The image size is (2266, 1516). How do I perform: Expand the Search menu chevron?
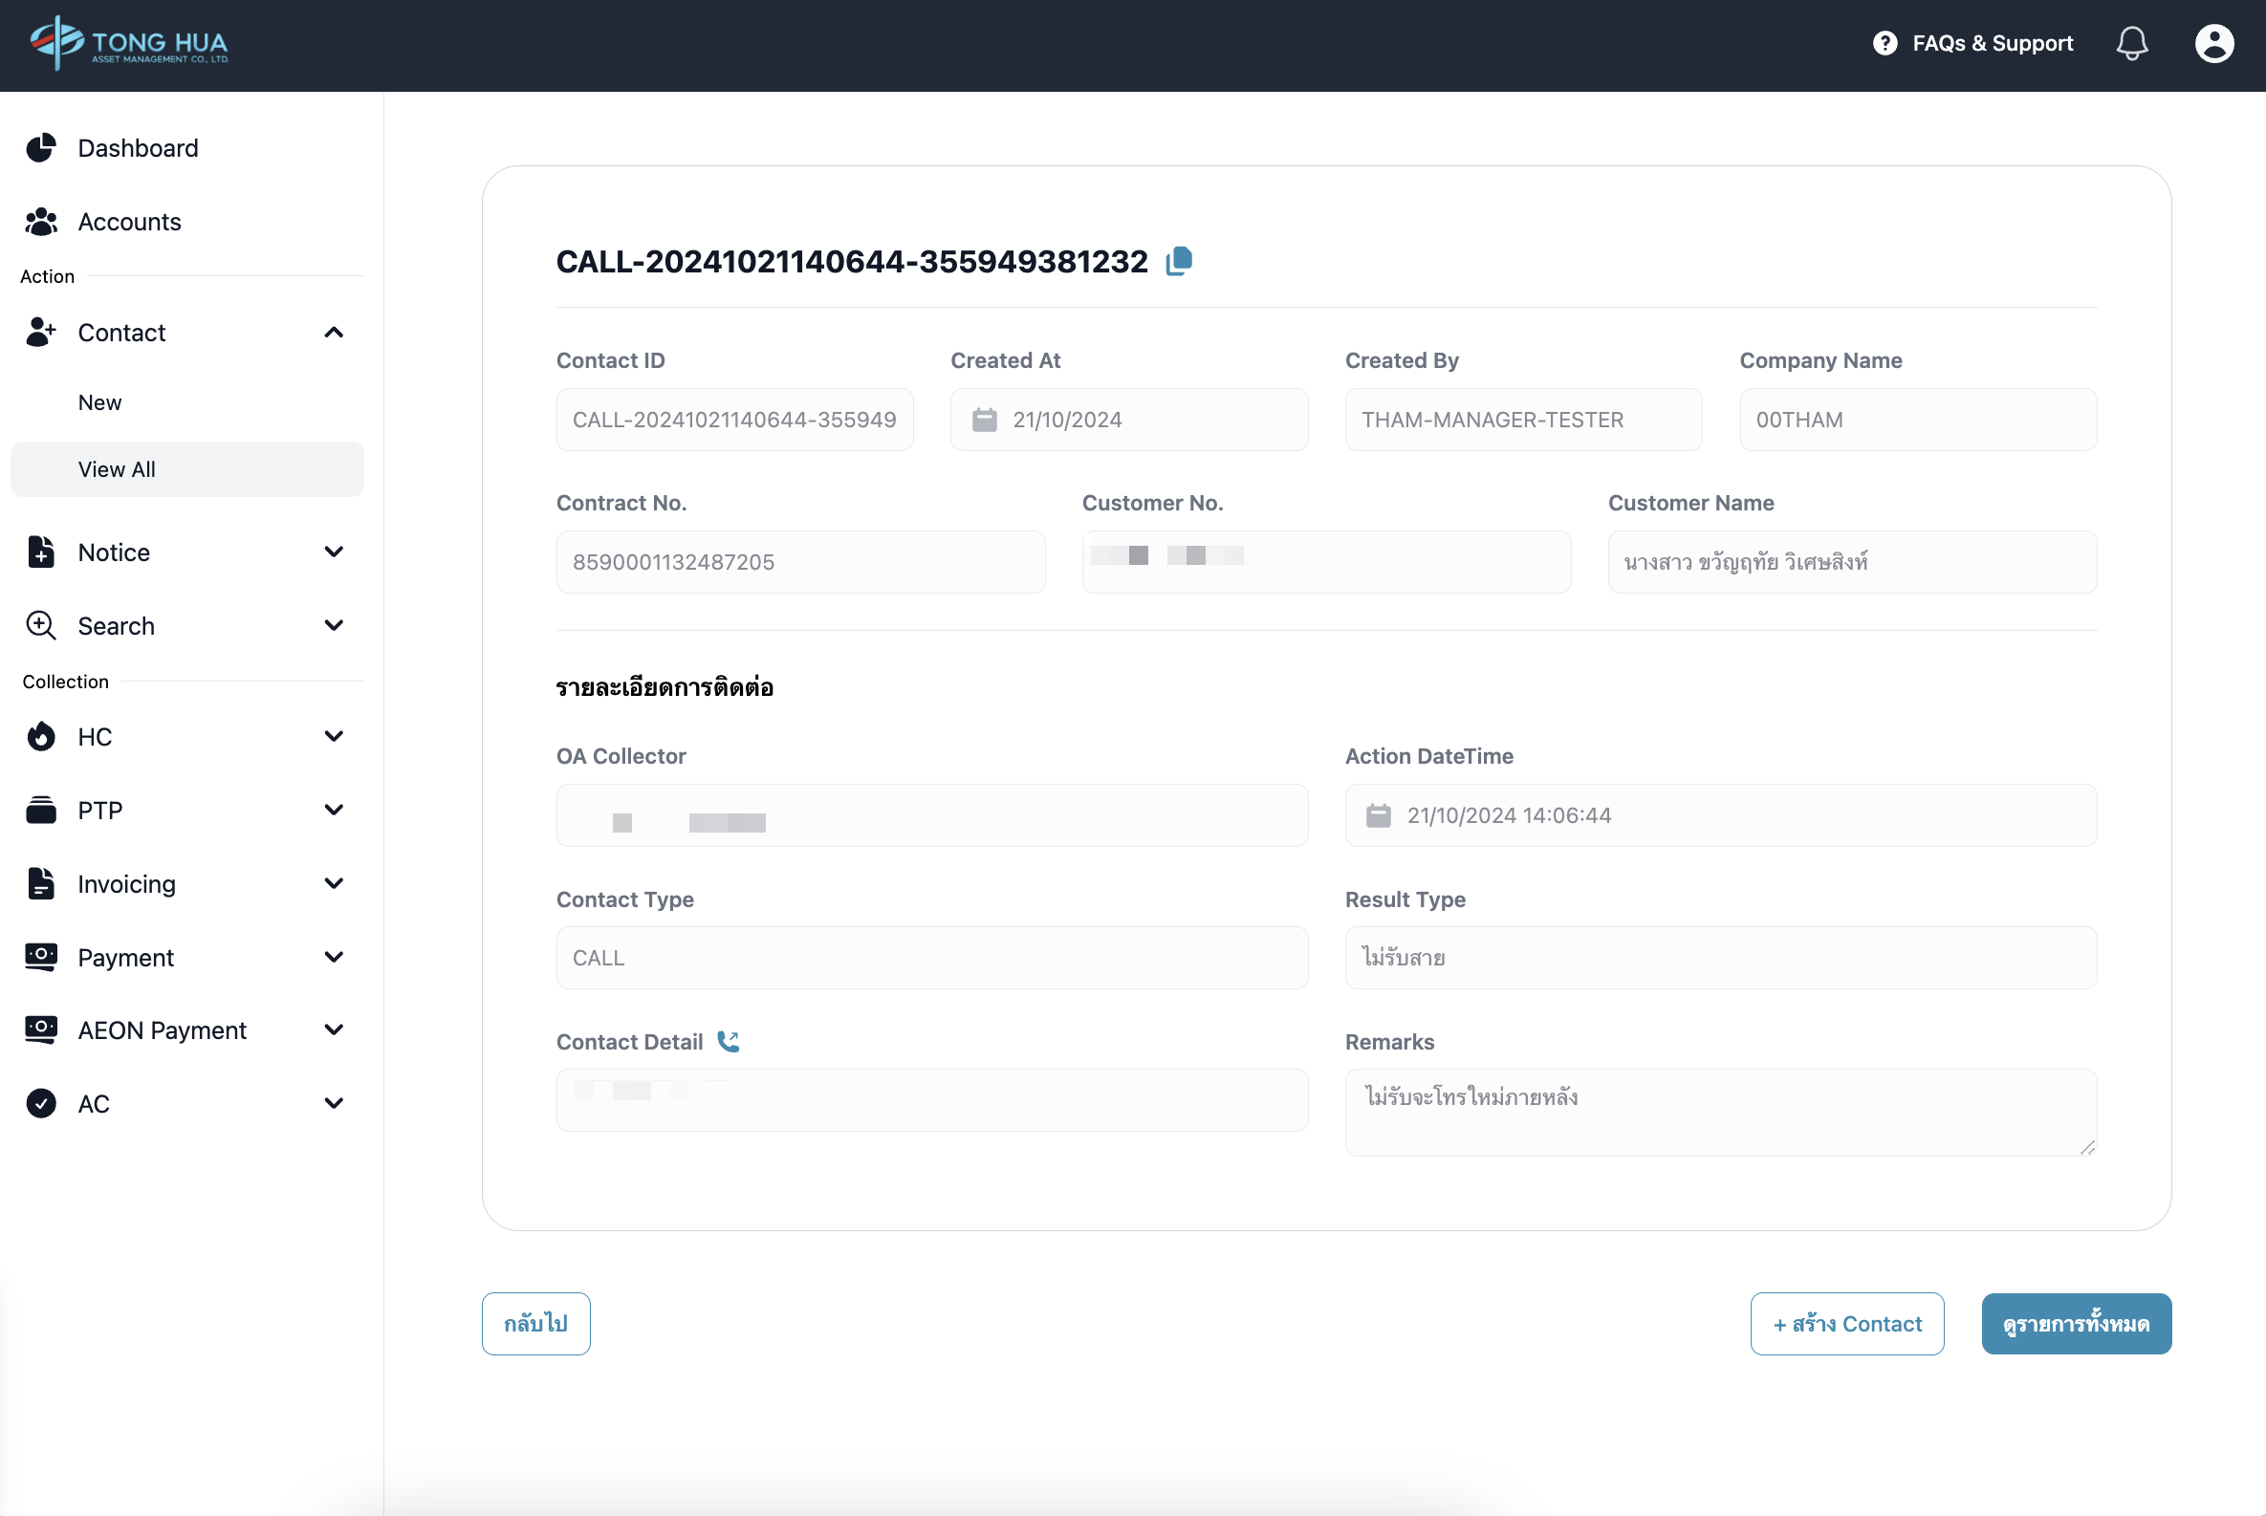pos(334,625)
